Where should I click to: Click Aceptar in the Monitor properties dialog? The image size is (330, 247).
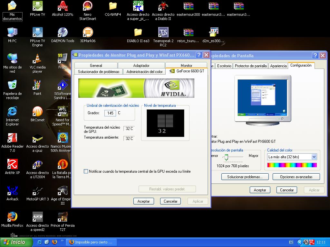click(144, 201)
